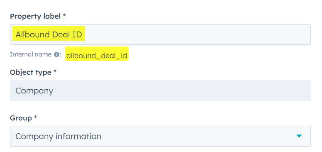This screenshot has width=322, height=152.
Task: Click the 'Object type' heading
Action: click(31, 72)
